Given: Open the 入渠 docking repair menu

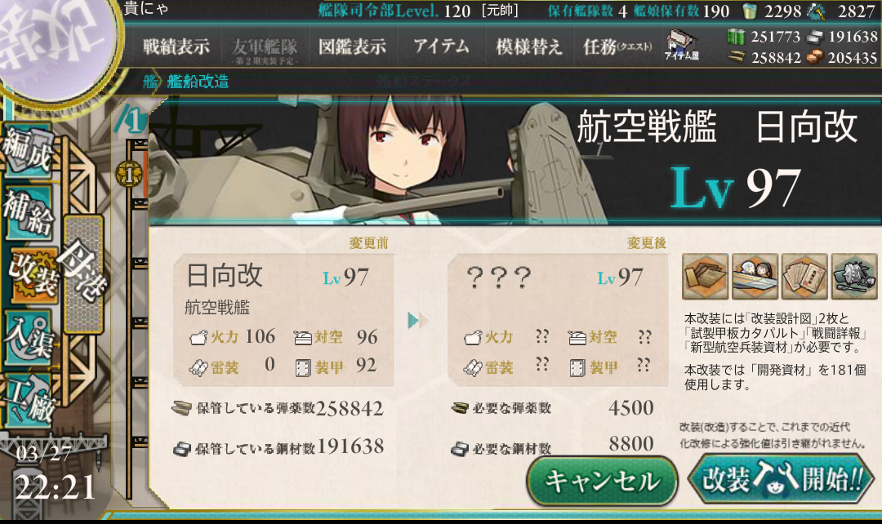Looking at the screenshot, I should (x=31, y=338).
